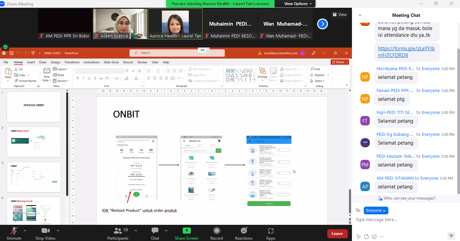This screenshot has height=241, width=460.
Task: Switch to the Slide Show tab
Action: click(111, 62)
